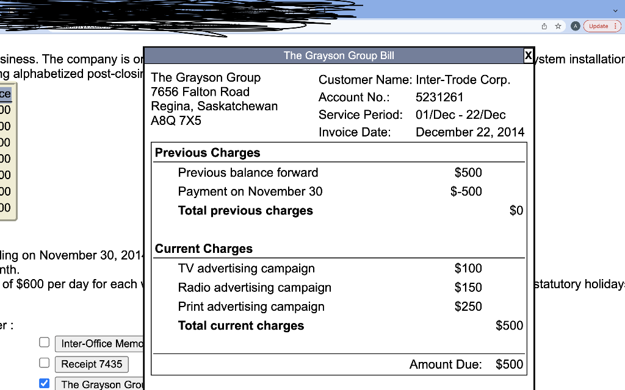Screen dimensions: 625x390
Task: Select the Total current charges amount
Action: coord(509,325)
